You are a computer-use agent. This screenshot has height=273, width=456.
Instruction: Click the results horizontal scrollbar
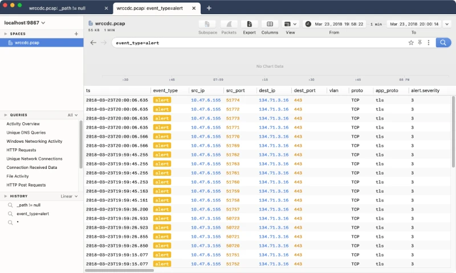point(119,270)
